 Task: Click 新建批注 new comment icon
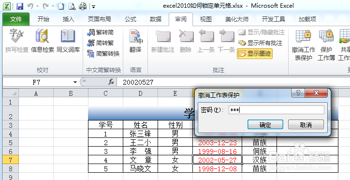point(163,41)
